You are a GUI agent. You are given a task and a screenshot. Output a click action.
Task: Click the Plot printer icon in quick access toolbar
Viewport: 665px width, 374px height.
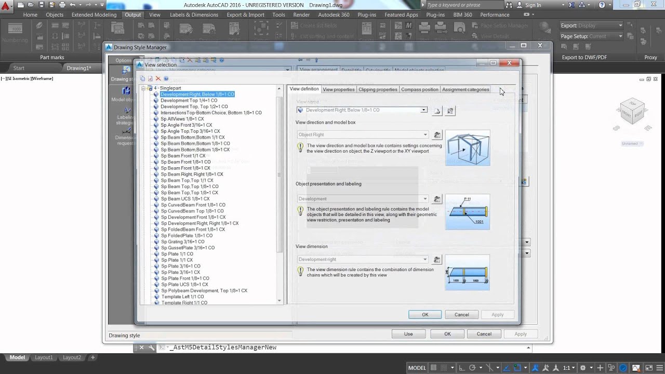62,5
